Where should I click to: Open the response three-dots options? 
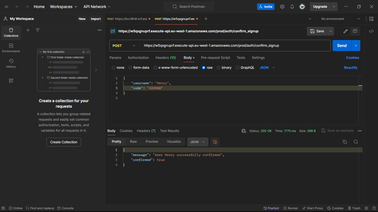(360, 131)
